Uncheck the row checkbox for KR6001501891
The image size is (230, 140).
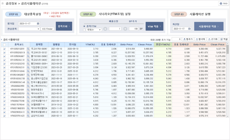coord(4,90)
